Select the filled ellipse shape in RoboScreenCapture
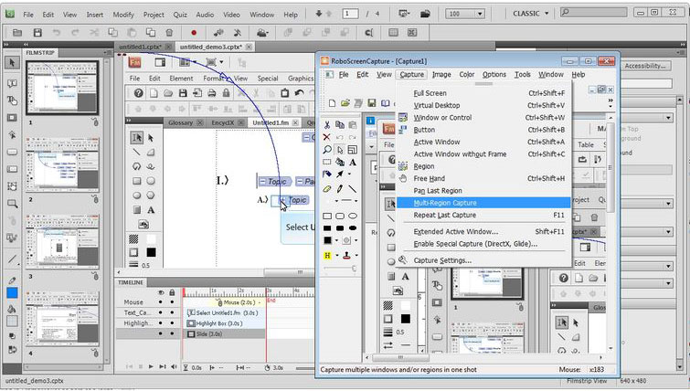This screenshot has width=690, height=391. coord(353,228)
